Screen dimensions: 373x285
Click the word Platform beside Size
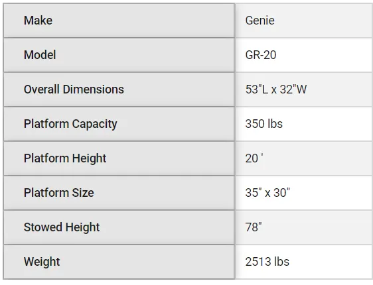pos(46,193)
